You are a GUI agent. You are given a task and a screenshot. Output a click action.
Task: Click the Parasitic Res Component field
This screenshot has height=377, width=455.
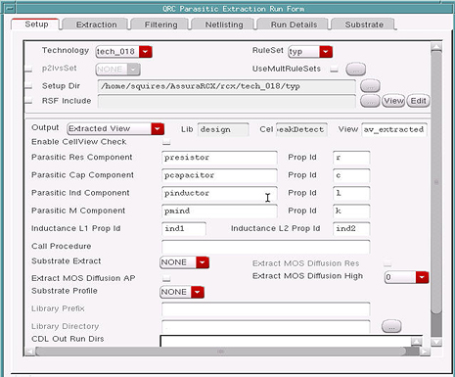click(219, 158)
